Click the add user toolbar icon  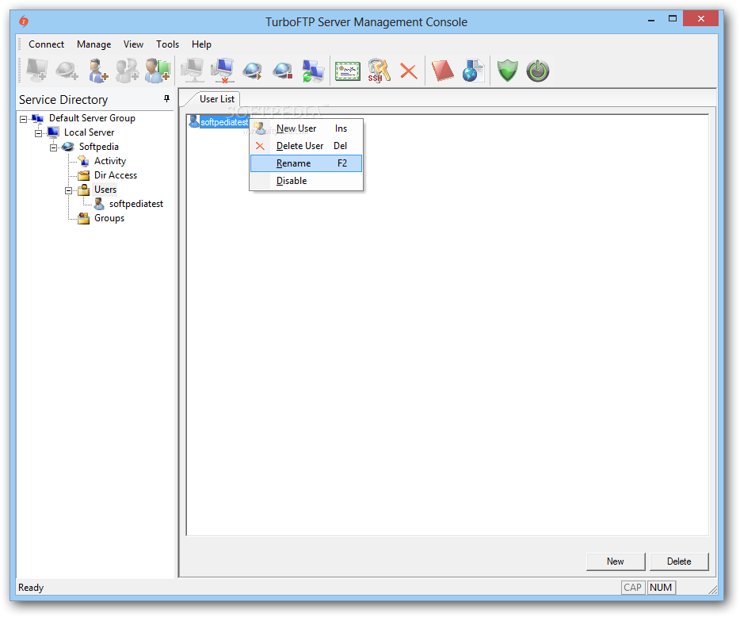coord(97,71)
